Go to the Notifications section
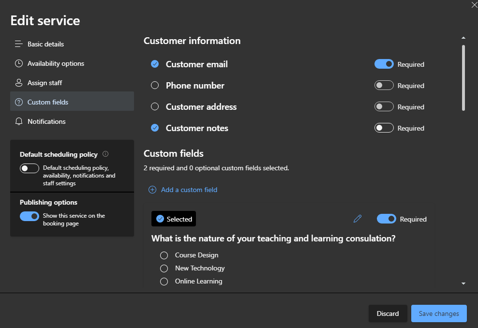 46,121
